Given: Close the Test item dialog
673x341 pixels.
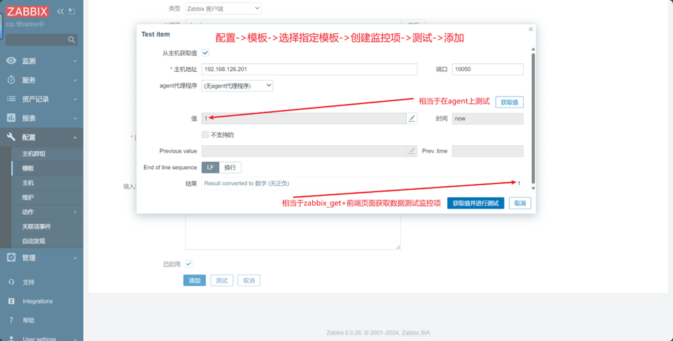Looking at the screenshot, I should tap(531, 29).
